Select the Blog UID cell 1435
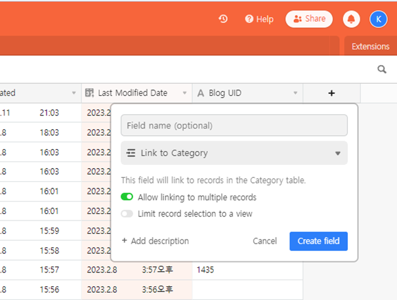Viewport: 397px width, 300px height. (x=247, y=270)
